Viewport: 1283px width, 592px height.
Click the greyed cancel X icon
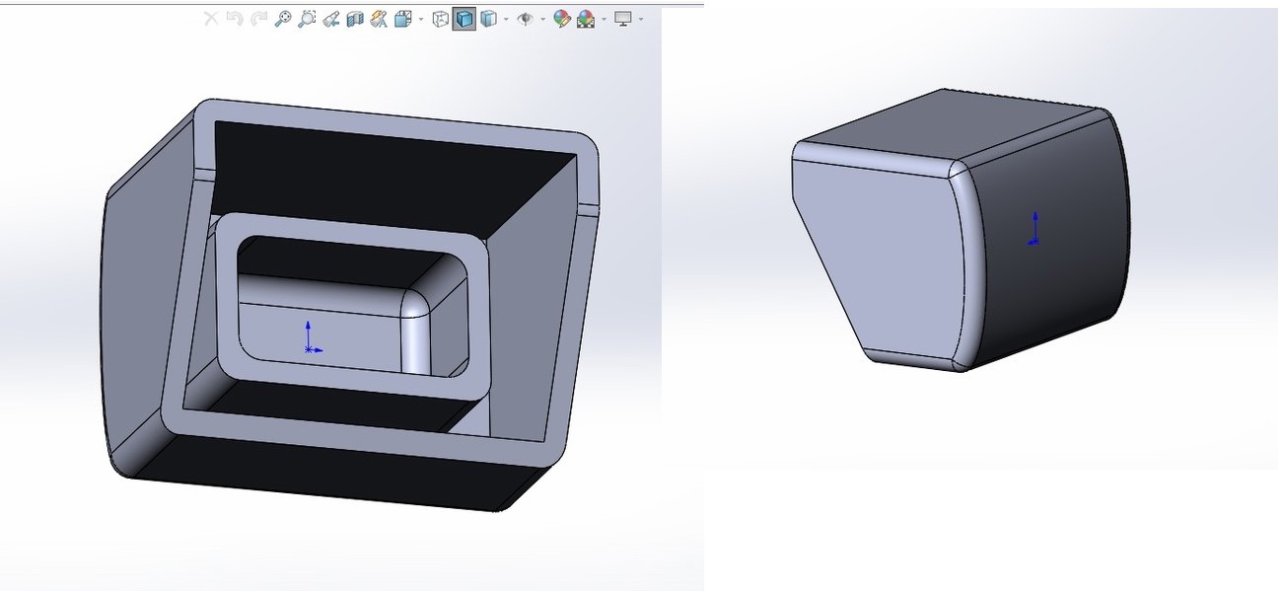click(x=211, y=19)
